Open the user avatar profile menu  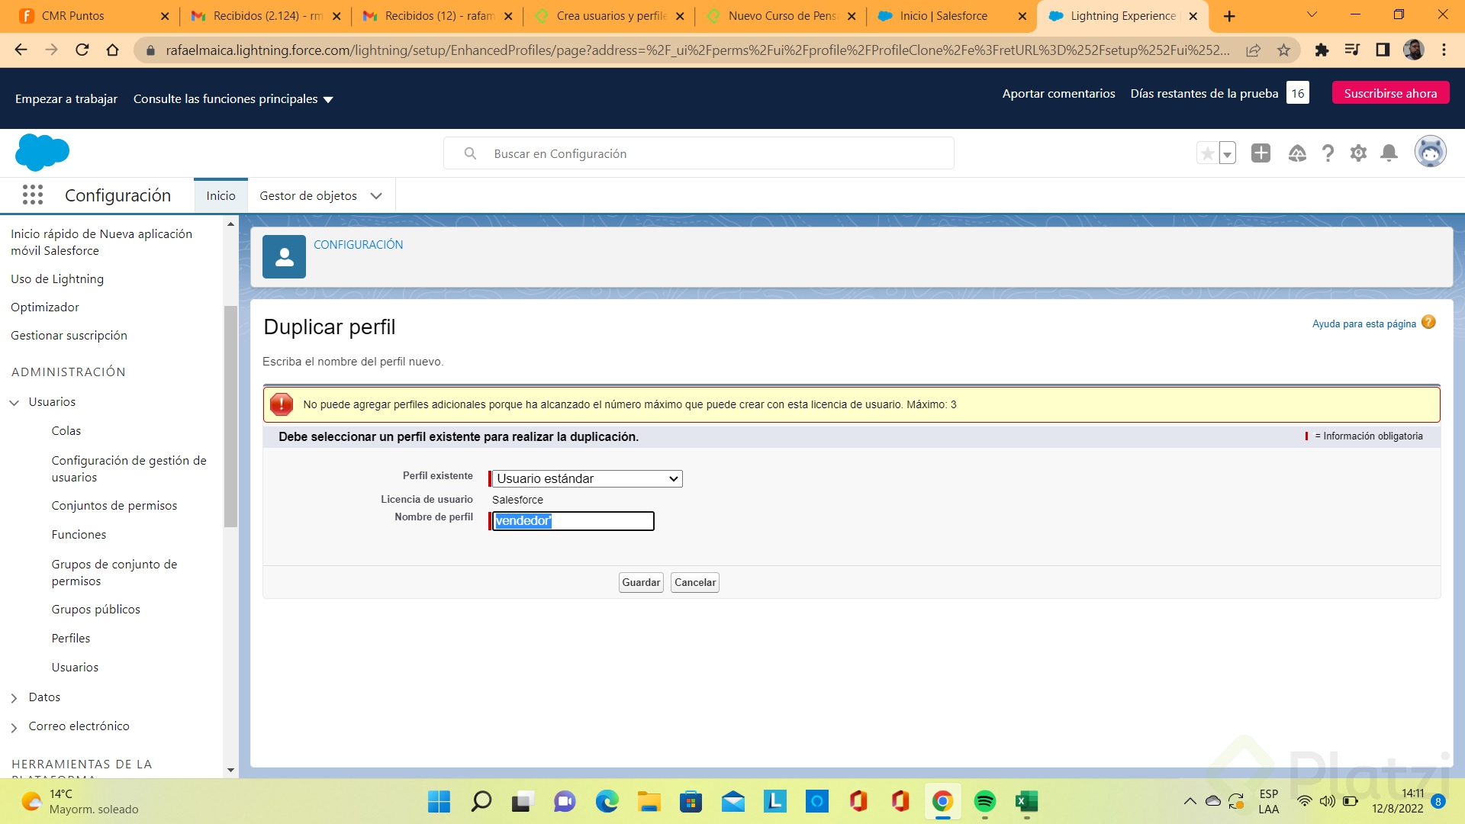tap(1430, 153)
